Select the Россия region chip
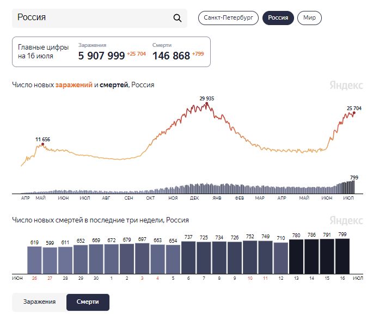 point(278,18)
